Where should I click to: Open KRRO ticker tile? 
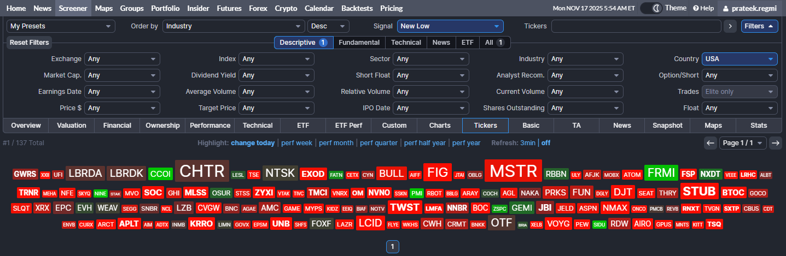tap(201, 223)
